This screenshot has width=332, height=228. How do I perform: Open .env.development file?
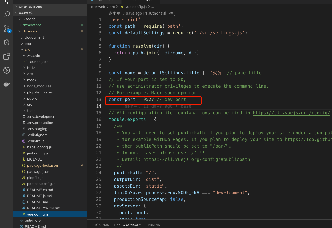(50, 116)
